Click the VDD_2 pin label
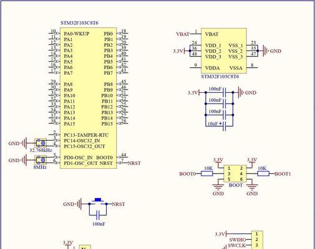This screenshot has width=315, height=249. (x=213, y=51)
